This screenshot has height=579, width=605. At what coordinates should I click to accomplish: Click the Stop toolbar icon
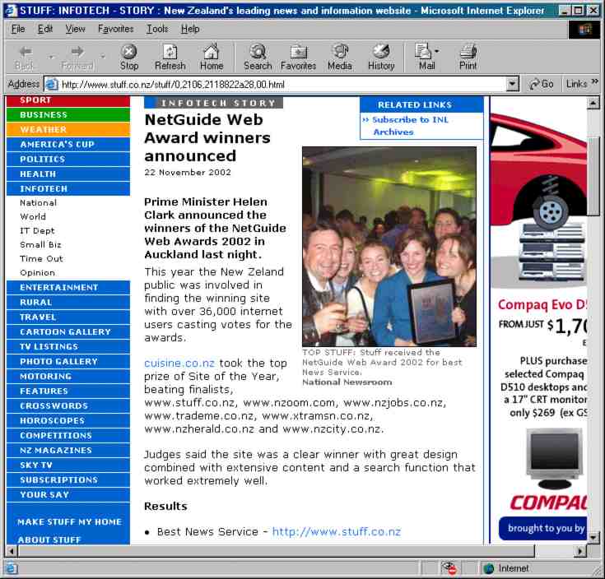[x=129, y=56]
